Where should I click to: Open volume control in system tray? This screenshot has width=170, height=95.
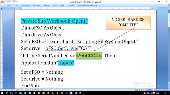coord(151,93)
